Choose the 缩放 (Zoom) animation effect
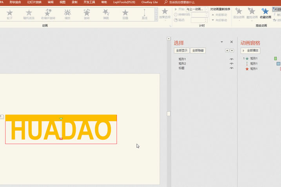 click(x=67, y=14)
